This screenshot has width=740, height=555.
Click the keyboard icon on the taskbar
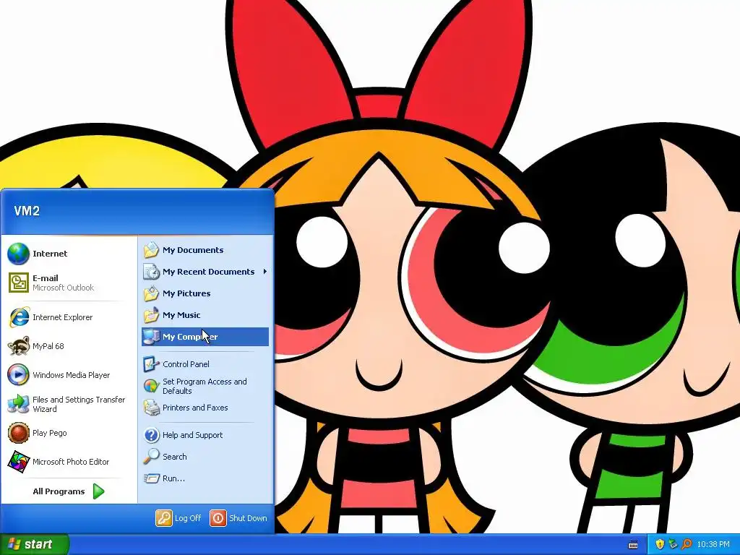tap(633, 545)
